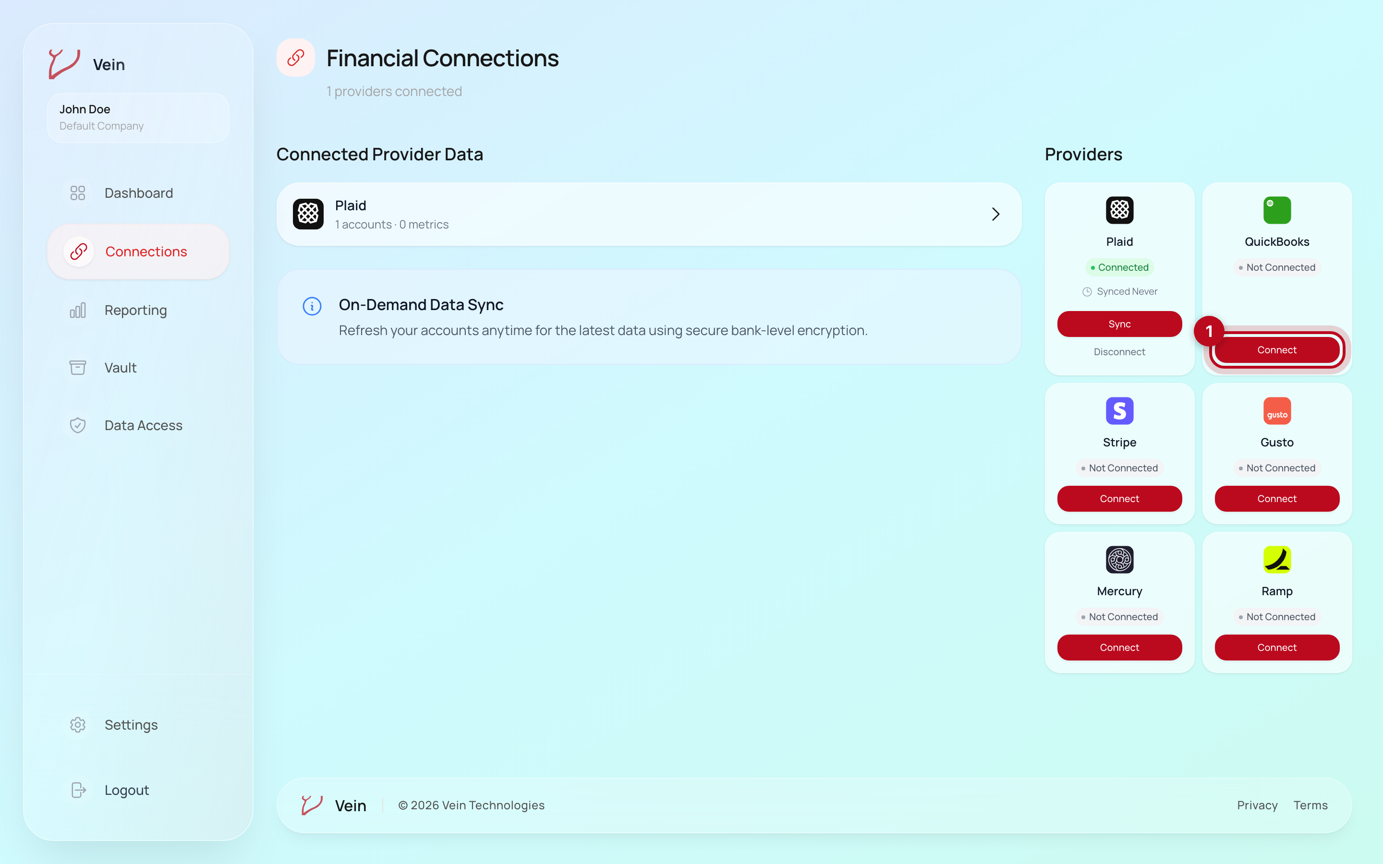
Task: Open the Dashboard menu item
Action: (x=138, y=193)
